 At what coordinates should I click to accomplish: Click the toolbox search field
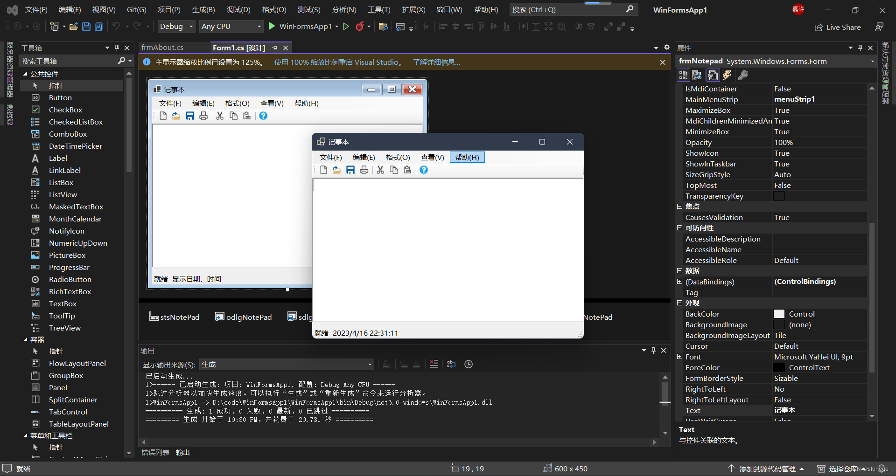69,61
